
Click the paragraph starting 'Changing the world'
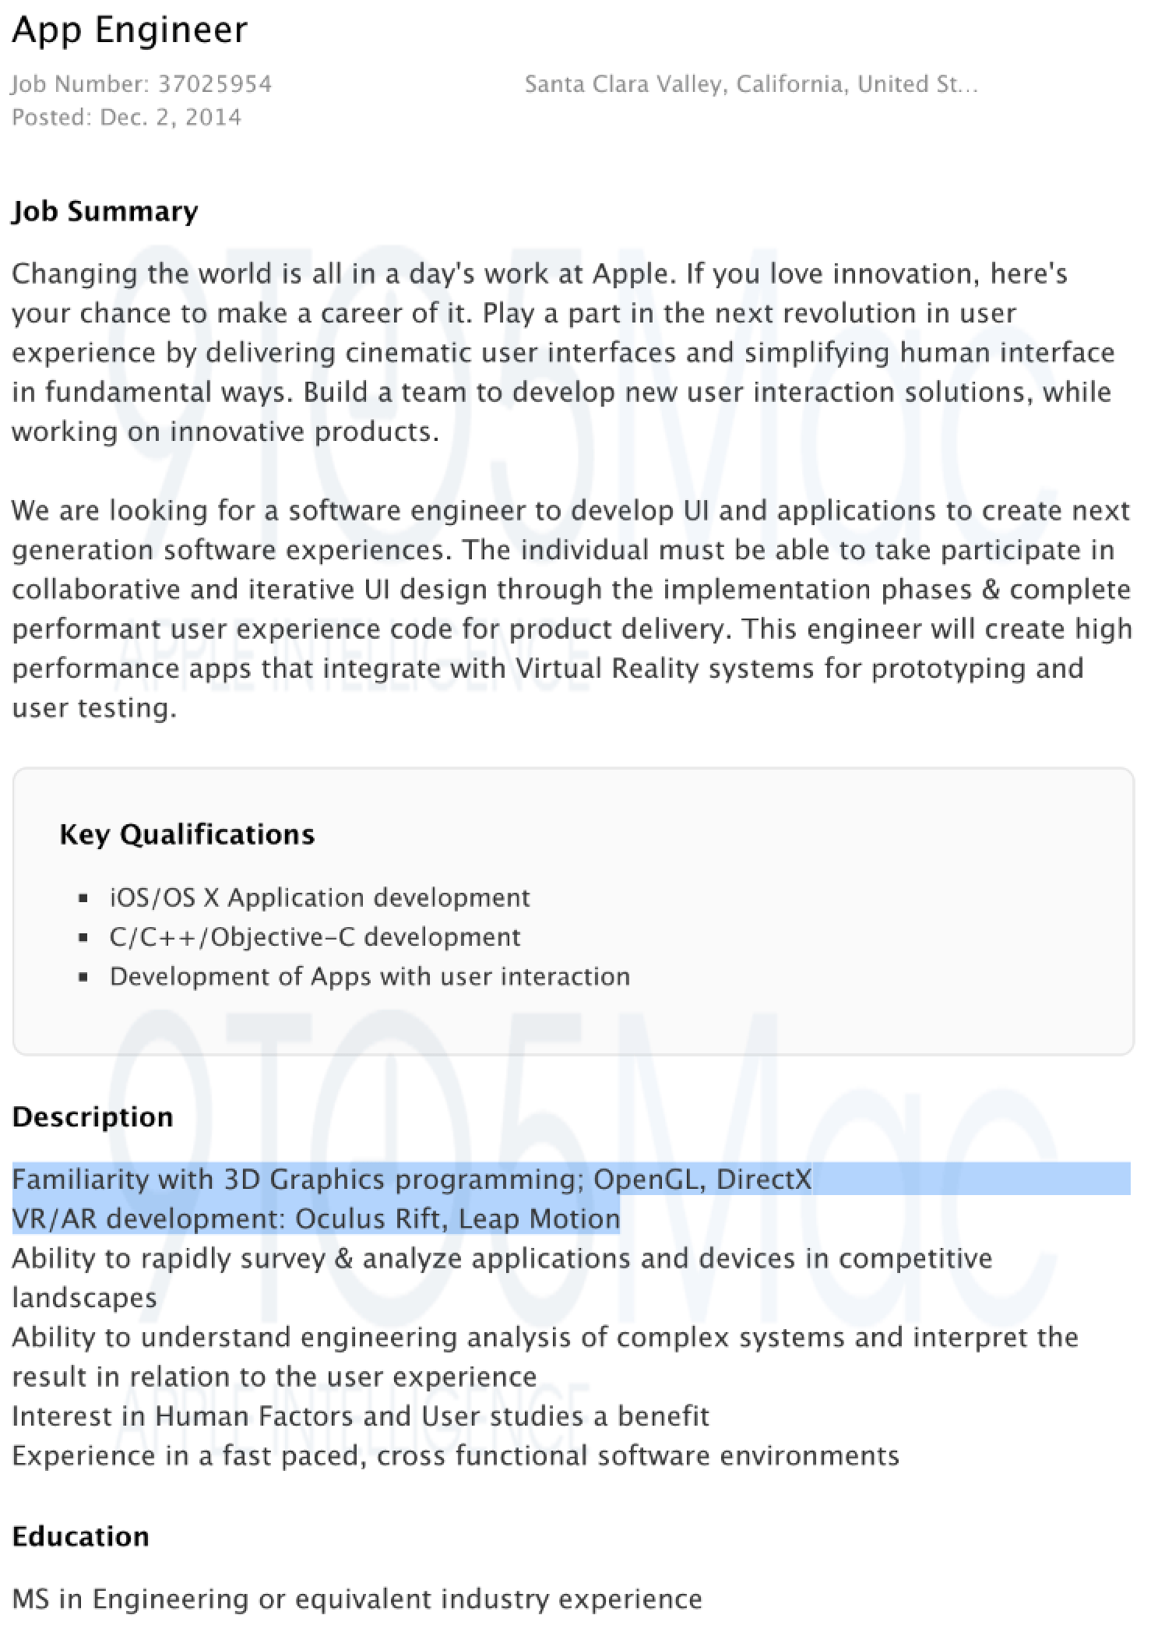pyautogui.click(x=562, y=352)
